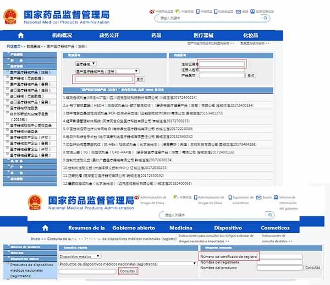This screenshot has width=330, height=285.
Task: Focus the 注册证编号 input field
Action: 222,64
